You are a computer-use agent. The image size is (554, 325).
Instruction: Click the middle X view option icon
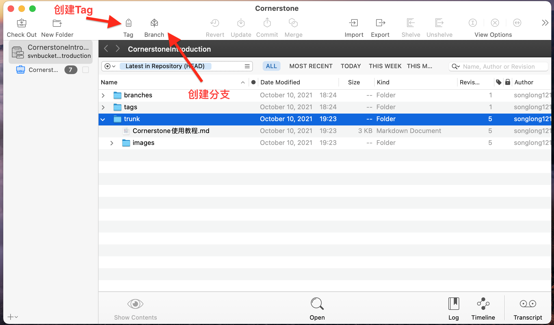coord(495,23)
